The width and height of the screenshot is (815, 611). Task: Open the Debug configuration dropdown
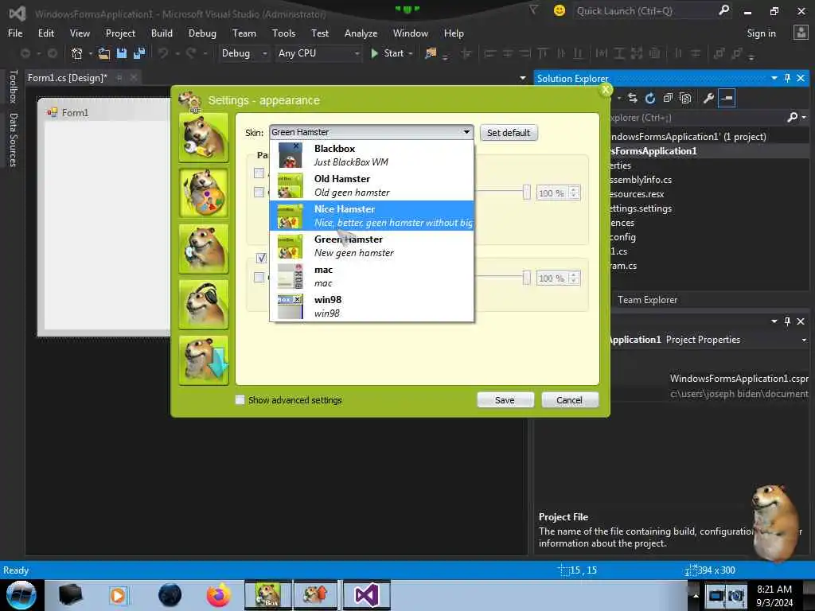244,53
